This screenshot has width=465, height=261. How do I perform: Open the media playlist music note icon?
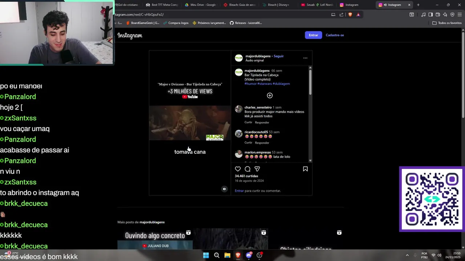point(423,14)
